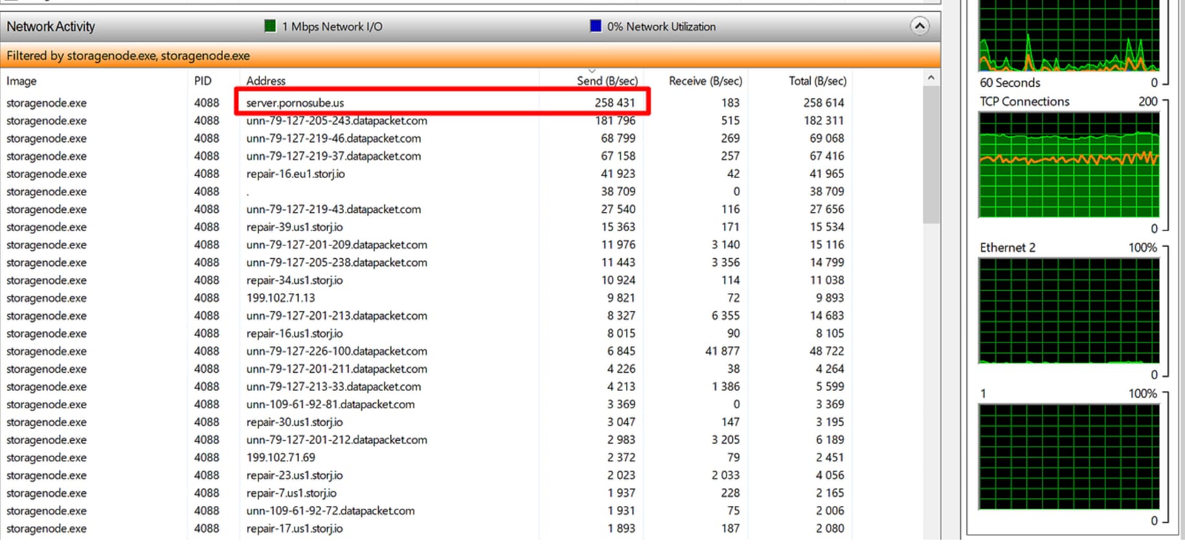Sort by the Total (B/sec) column header
This screenshot has height=545, width=1185.
click(817, 81)
